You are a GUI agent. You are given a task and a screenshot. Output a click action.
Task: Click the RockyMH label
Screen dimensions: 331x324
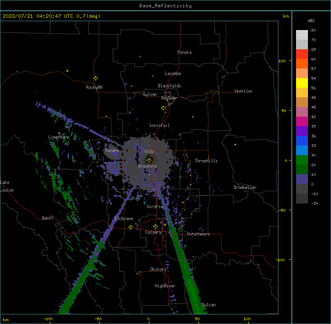(x=94, y=87)
